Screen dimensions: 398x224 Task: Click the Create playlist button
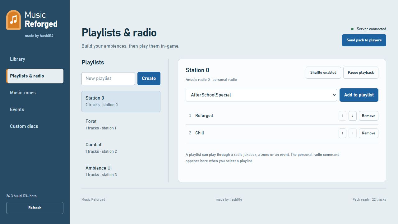pos(149,78)
